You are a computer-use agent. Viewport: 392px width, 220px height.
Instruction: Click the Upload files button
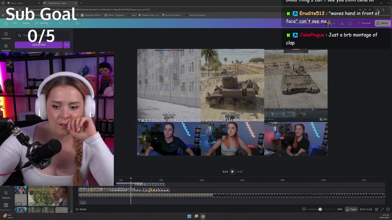pos(39,45)
